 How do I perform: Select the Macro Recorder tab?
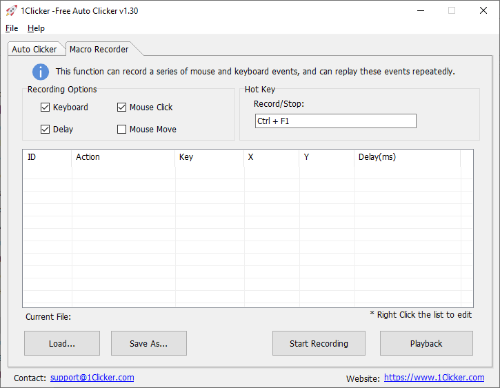coord(99,50)
